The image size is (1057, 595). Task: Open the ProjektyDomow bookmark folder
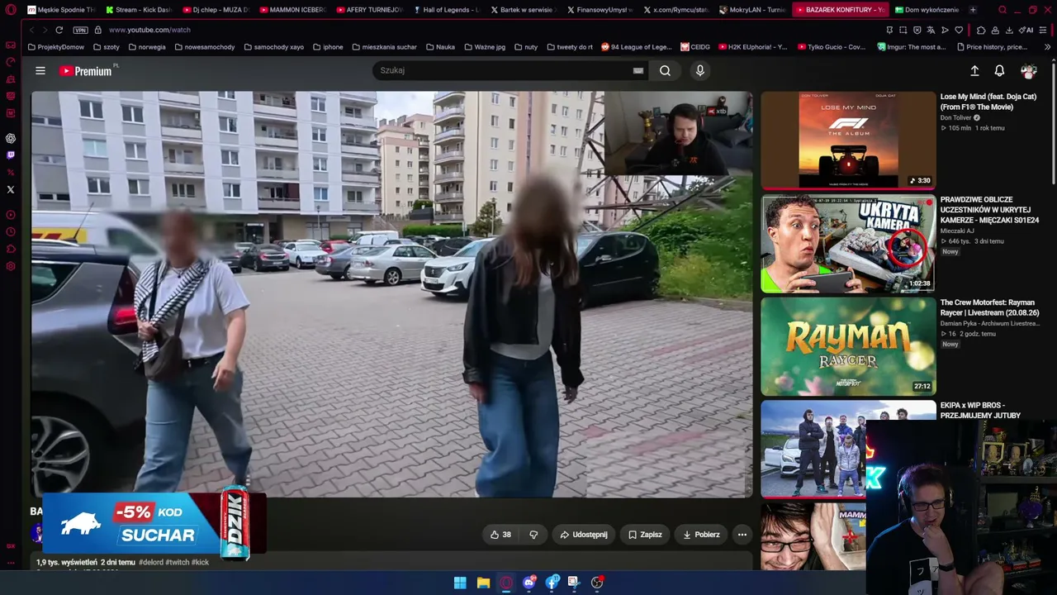(55, 47)
